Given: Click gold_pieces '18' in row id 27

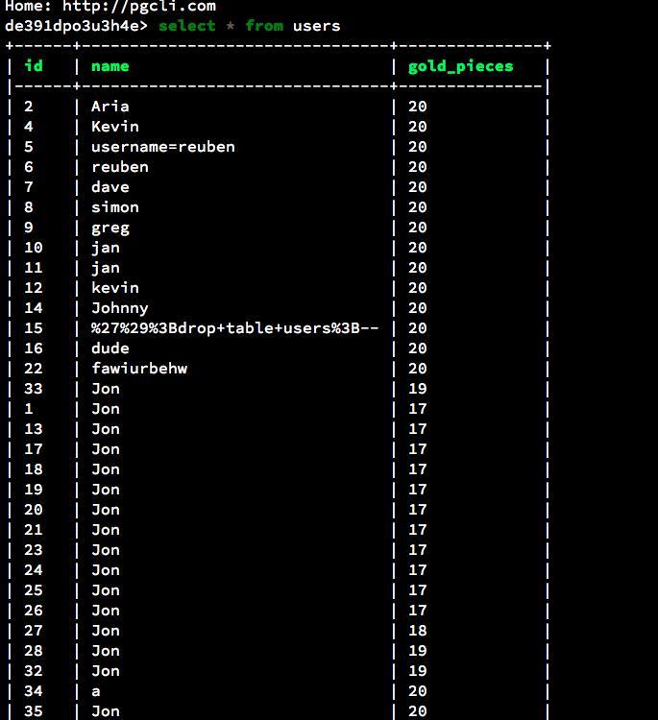Looking at the screenshot, I should pyautogui.click(x=418, y=631).
